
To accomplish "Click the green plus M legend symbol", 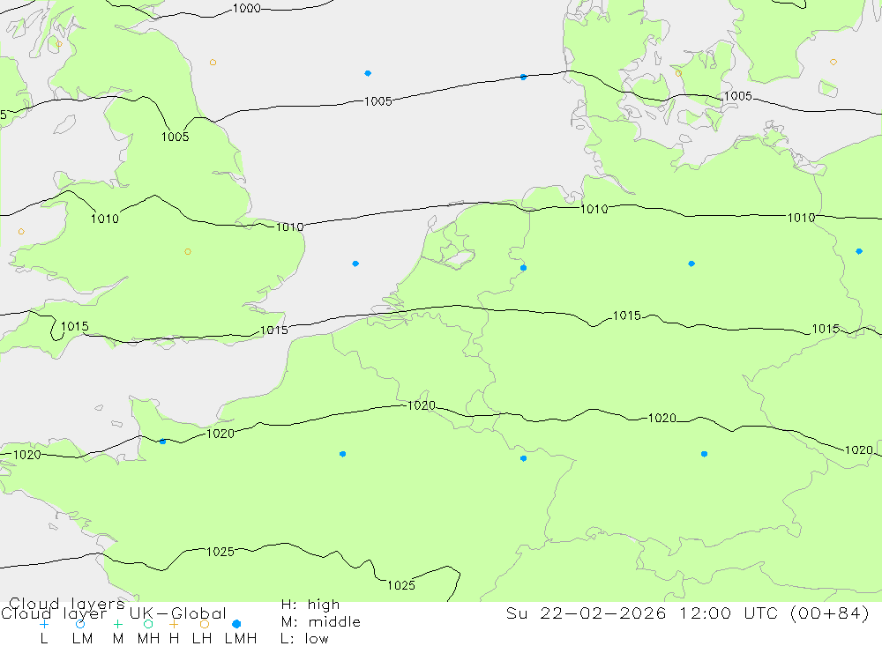I will tap(117, 624).
